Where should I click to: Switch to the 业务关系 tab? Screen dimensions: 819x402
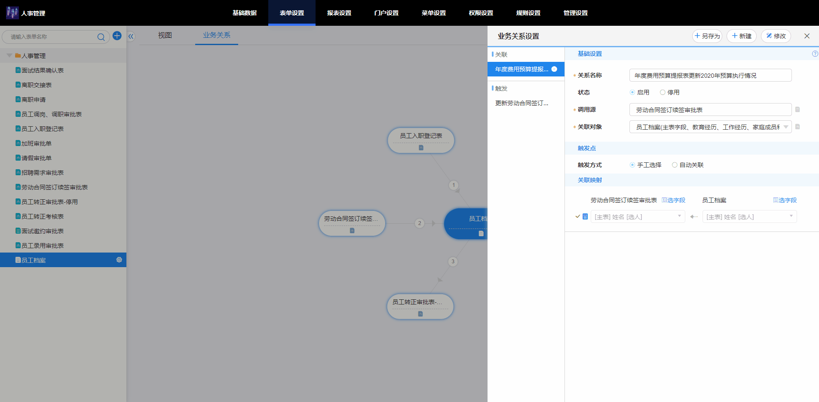pyautogui.click(x=217, y=36)
